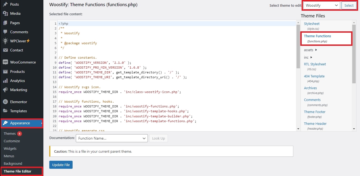Open Menus under Appearance

pos(9,156)
